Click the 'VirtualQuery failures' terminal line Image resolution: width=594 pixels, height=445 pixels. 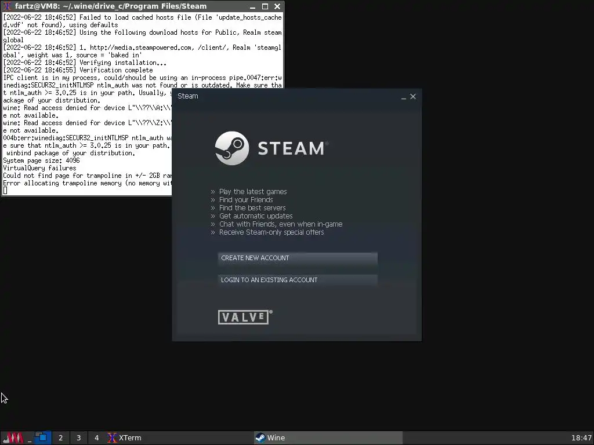39,168
